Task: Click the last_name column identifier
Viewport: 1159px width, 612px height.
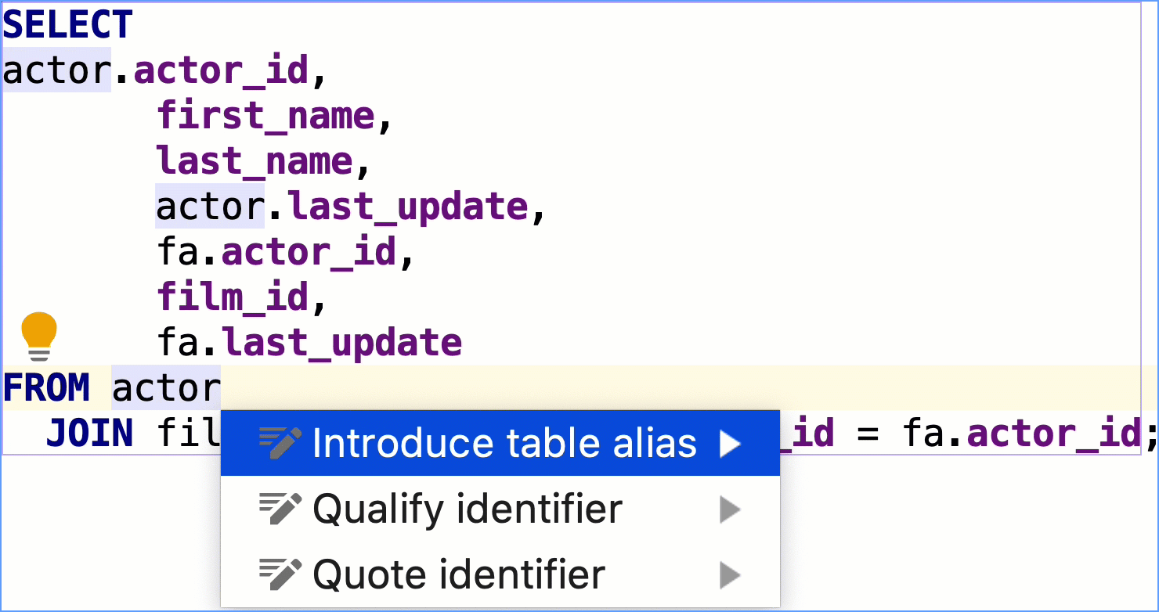Action: (255, 161)
